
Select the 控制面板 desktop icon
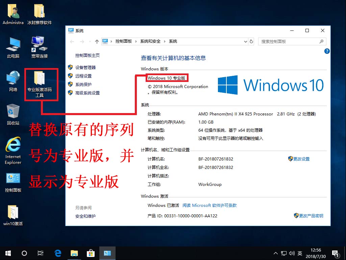pos(13,183)
